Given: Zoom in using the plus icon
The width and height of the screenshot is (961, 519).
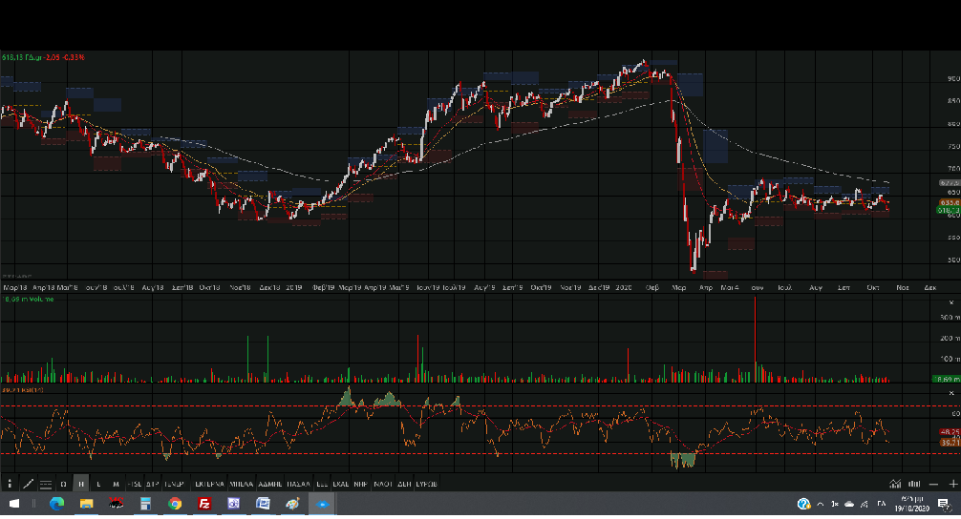Looking at the screenshot, I should [x=952, y=484].
